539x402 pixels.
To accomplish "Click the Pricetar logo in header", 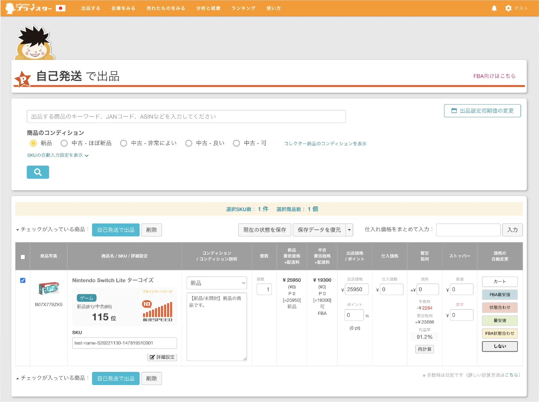I will 29,8.
